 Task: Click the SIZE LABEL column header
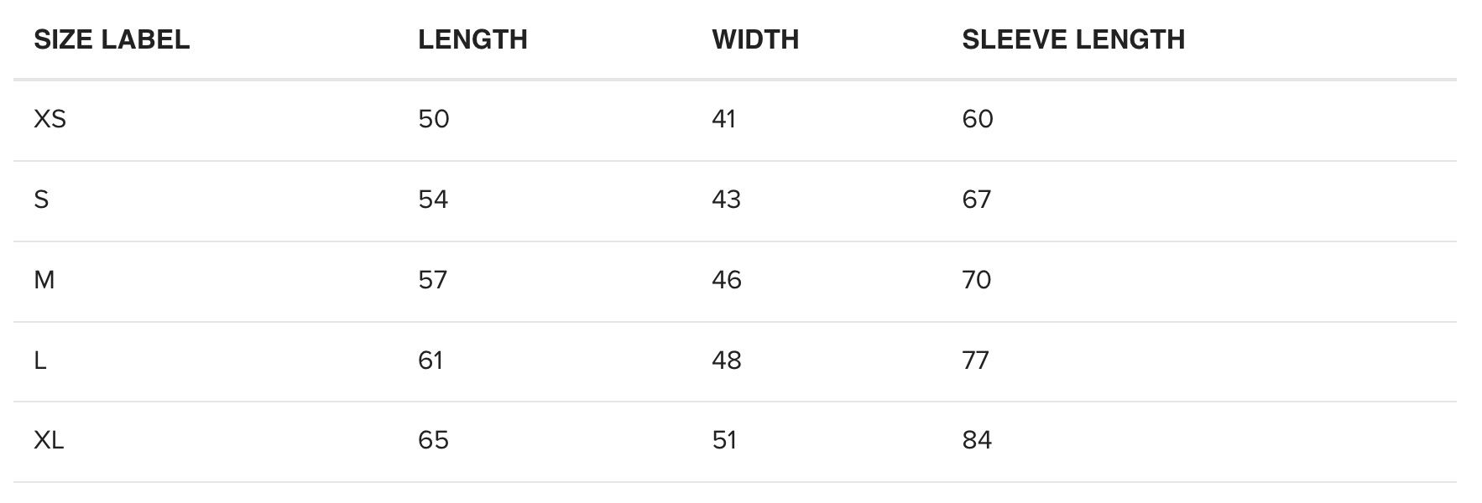tap(112, 39)
